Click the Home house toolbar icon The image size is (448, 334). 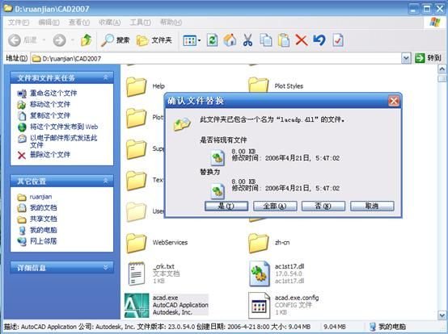tap(230, 40)
